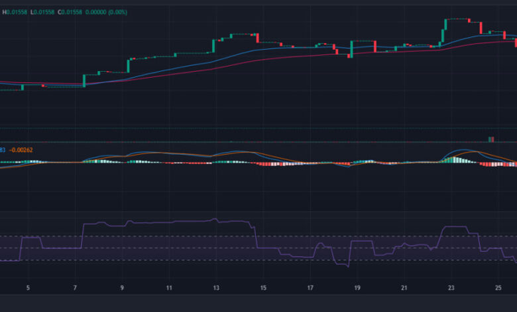
Task: Click date label 13 on time axis
Action: click(216, 288)
